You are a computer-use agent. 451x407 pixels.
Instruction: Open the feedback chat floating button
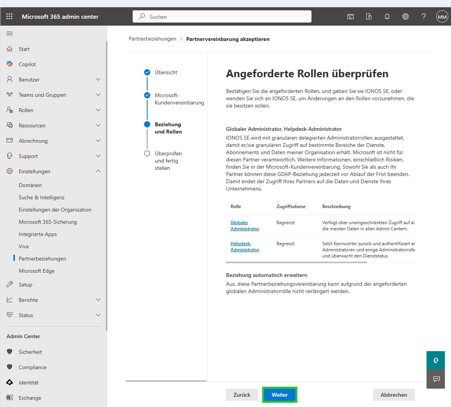point(435,379)
